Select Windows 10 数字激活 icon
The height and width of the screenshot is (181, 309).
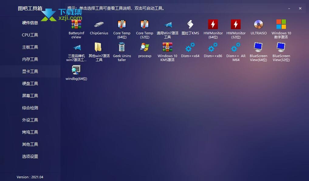tap(281, 25)
